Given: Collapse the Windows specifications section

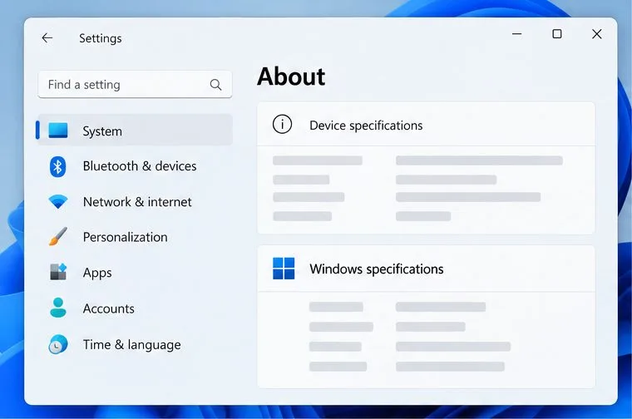Looking at the screenshot, I should coord(426,269).
